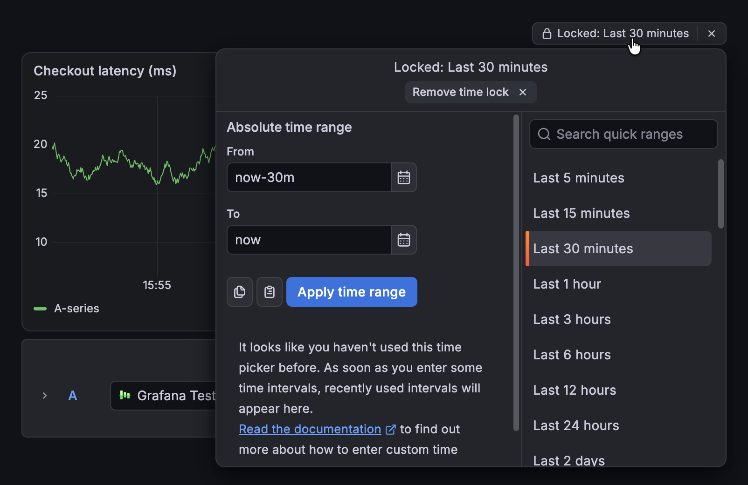The height and width of the screenshot is (485, 748).
Task: Remove the time lock with the X beside the Locked button
Action: [712, 34]
